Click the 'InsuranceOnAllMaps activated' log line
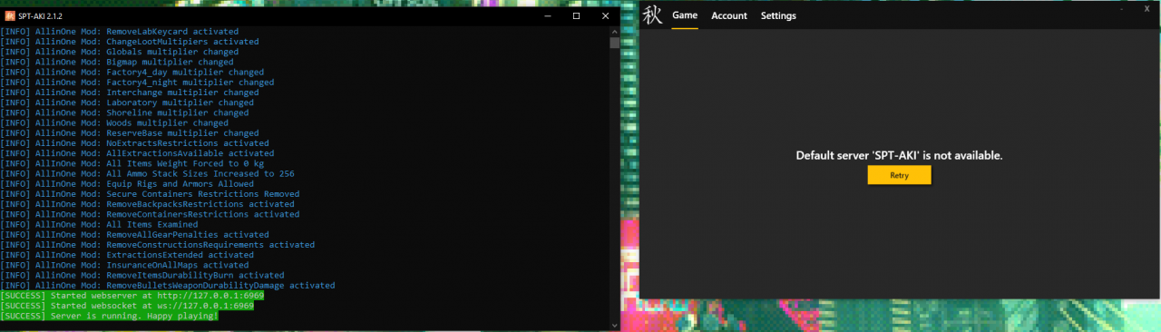1161x332 pixels. pyautogui.click(x=124, y=265)
